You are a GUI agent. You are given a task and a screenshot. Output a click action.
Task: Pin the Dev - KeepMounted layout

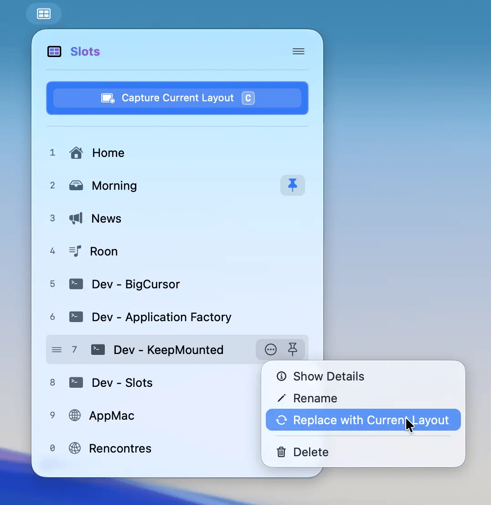pos(293,349)
